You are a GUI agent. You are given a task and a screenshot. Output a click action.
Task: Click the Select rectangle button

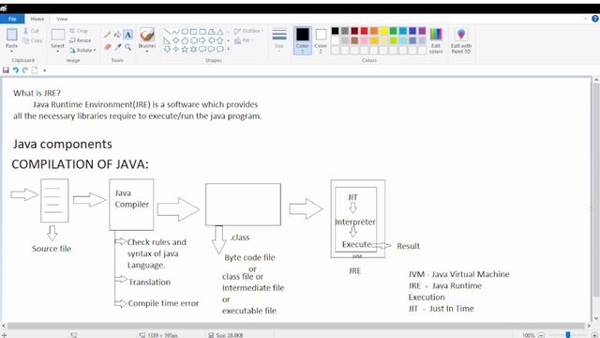pos(58,35)
